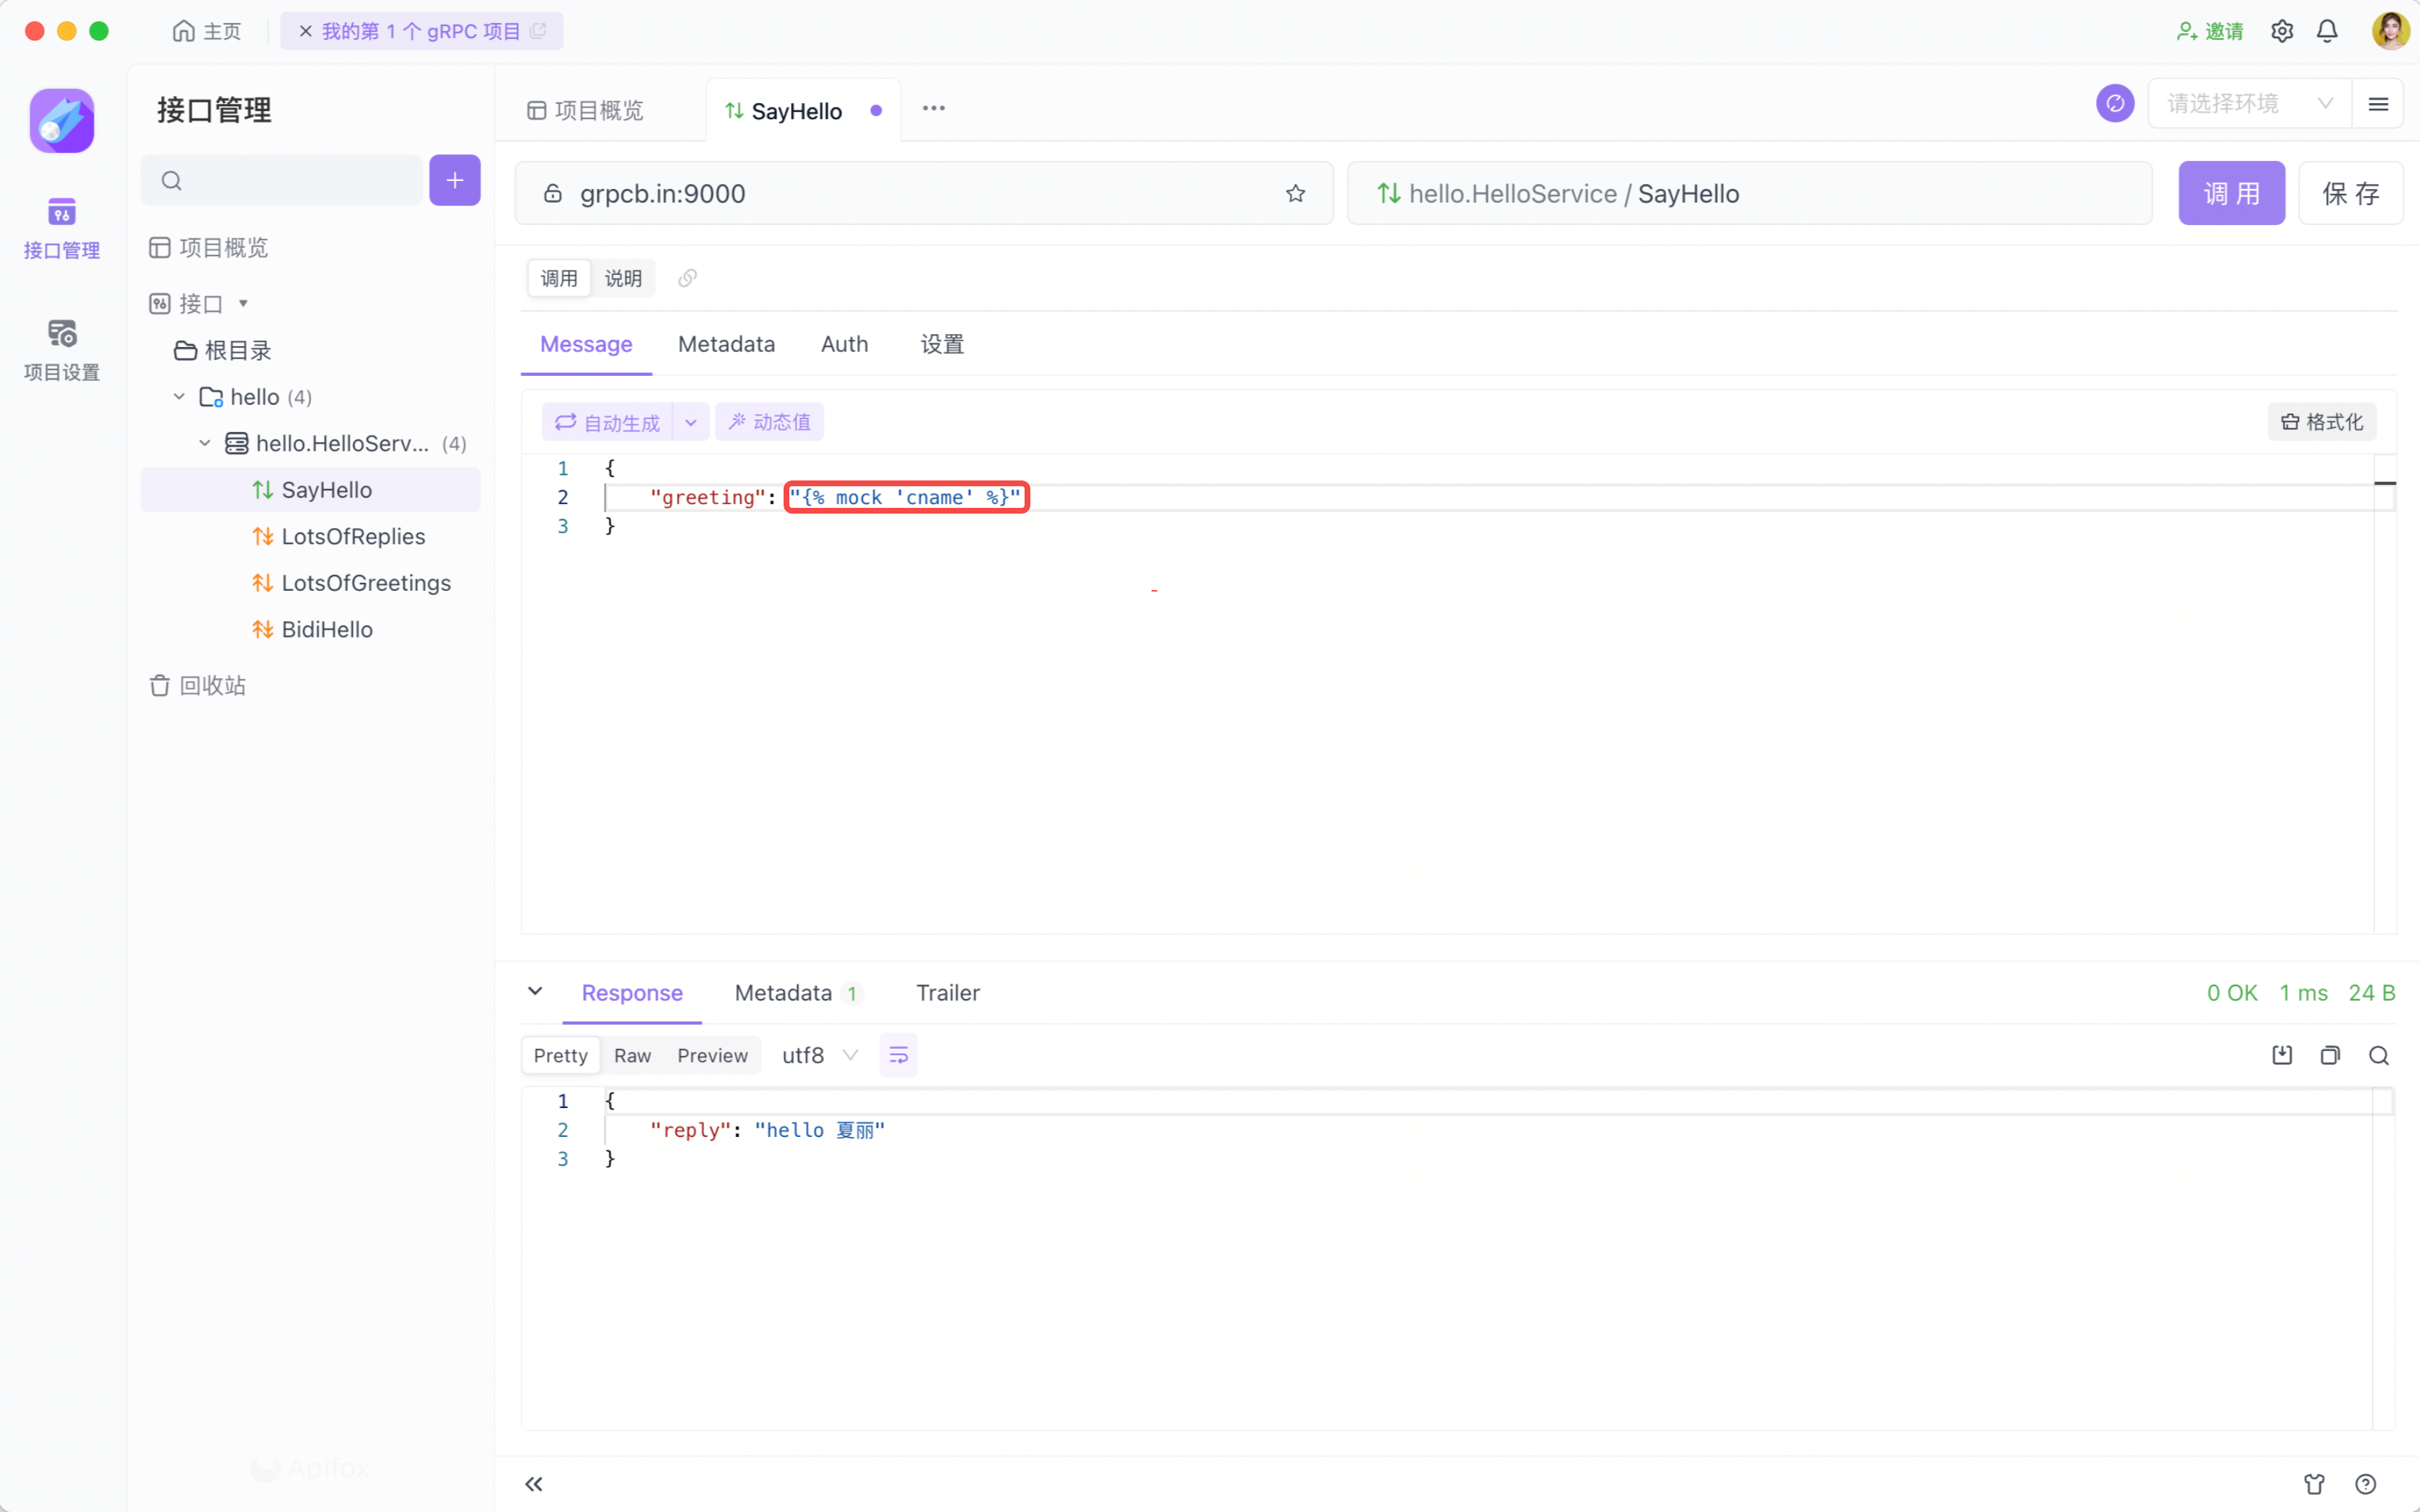Screen dimensions: 2420x1512
Task: Toggle the word wrap button in response
Action: coord(898,1055)
